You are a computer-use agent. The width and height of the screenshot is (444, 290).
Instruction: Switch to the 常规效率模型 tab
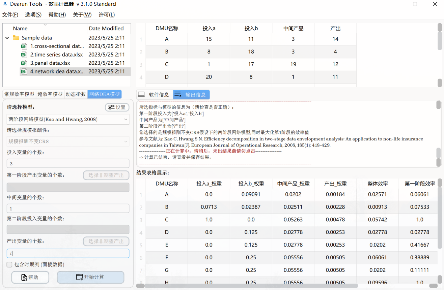19,94
